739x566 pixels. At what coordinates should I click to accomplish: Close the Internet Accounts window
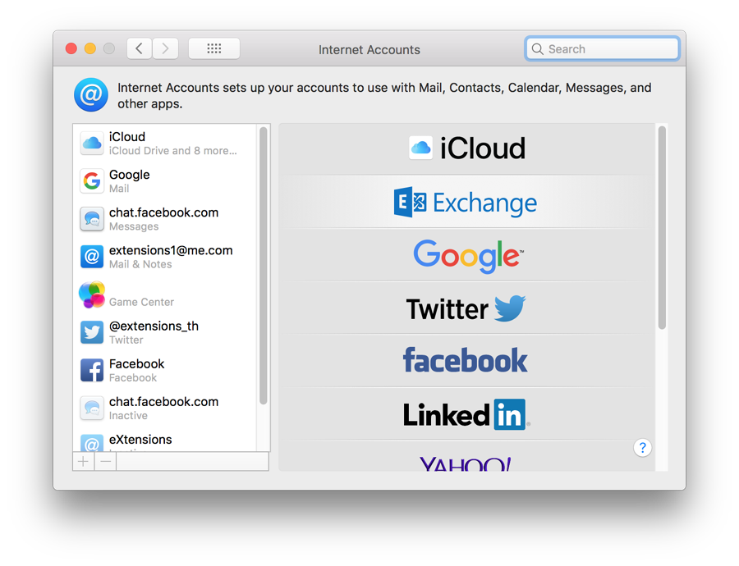tap(71, 48)
